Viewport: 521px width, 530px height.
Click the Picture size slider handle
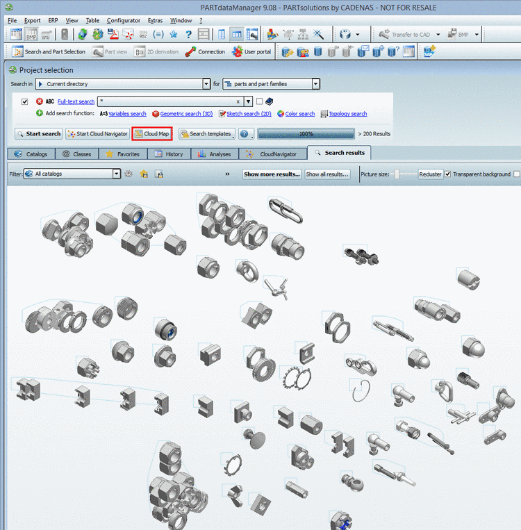pos(397,174)
